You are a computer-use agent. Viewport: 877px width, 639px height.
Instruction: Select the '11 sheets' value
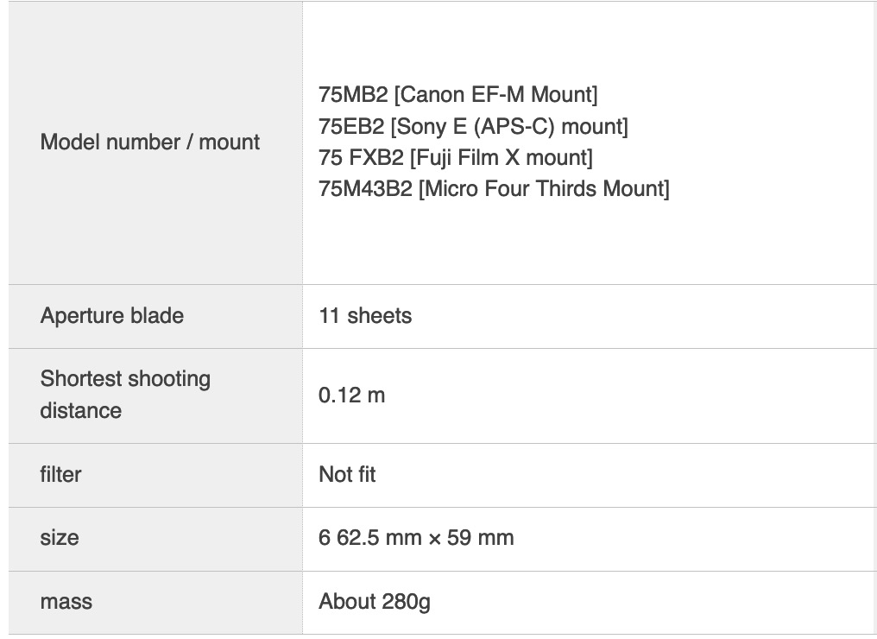tap(365, 316)
